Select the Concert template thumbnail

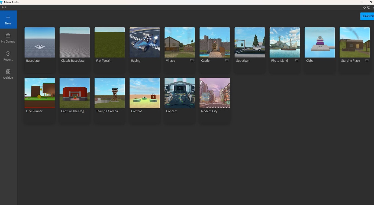tap(179, 93)
